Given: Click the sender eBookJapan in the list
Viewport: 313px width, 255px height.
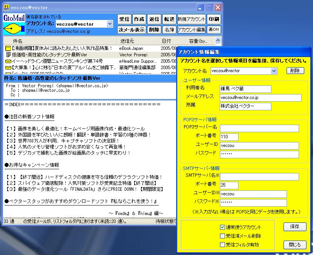Looking at the screenshot, I should (x=131, y=48).
